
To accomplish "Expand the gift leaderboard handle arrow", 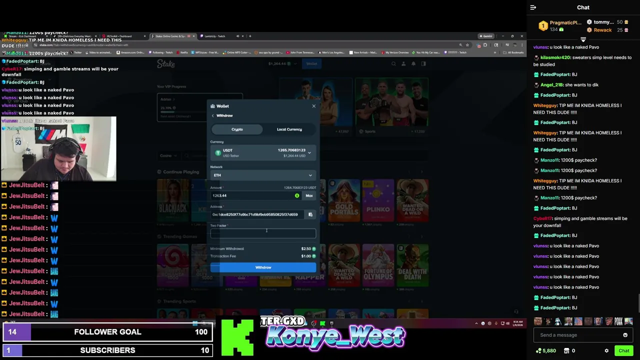I will (583, 39).
